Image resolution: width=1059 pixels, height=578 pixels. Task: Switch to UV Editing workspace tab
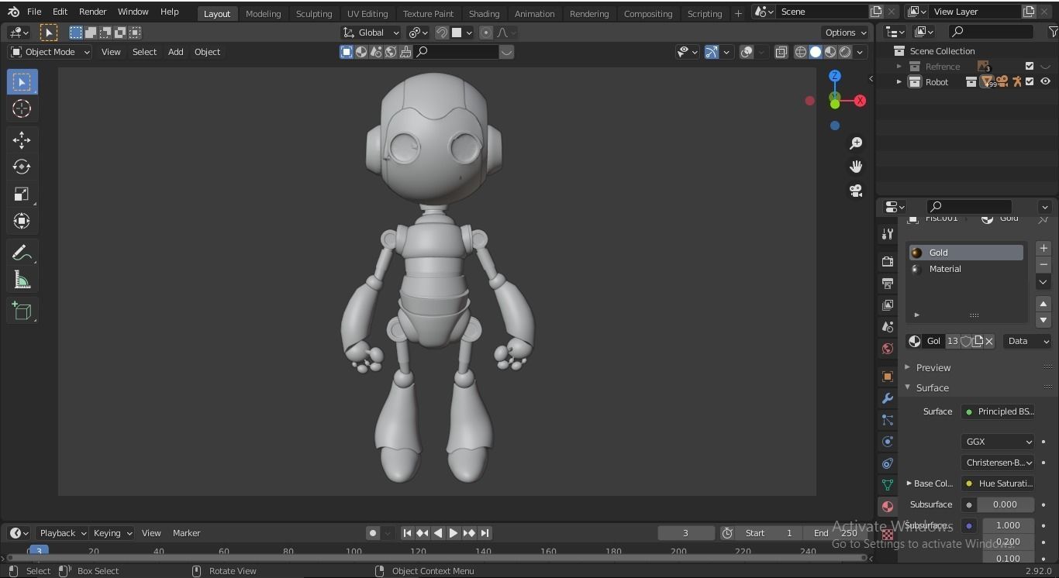coord(367,13)
